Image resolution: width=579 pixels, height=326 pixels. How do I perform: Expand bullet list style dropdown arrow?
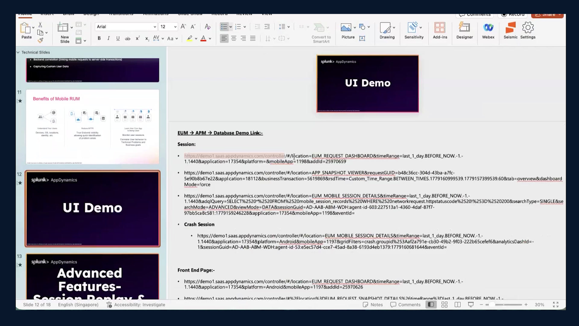[x=231, y=27]
